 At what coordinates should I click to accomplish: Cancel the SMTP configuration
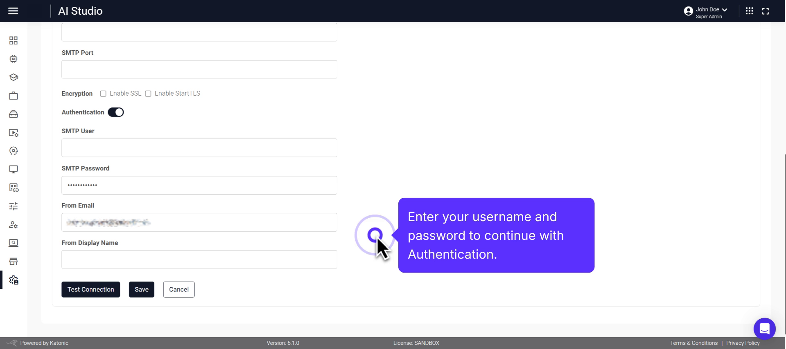pyautogui.click(x=179, y=289)
